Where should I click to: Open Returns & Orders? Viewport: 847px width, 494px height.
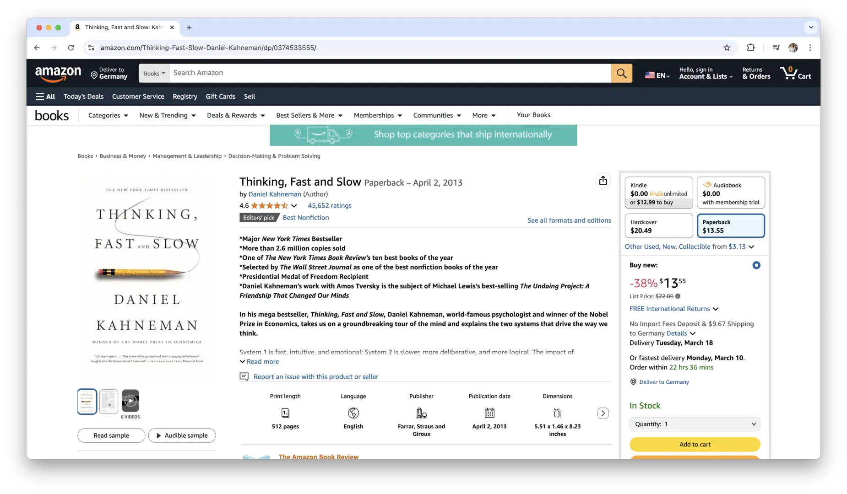coord(756,73)
